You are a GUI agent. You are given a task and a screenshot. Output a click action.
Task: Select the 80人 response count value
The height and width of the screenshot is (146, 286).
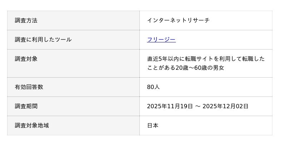(x=153, y=87)
